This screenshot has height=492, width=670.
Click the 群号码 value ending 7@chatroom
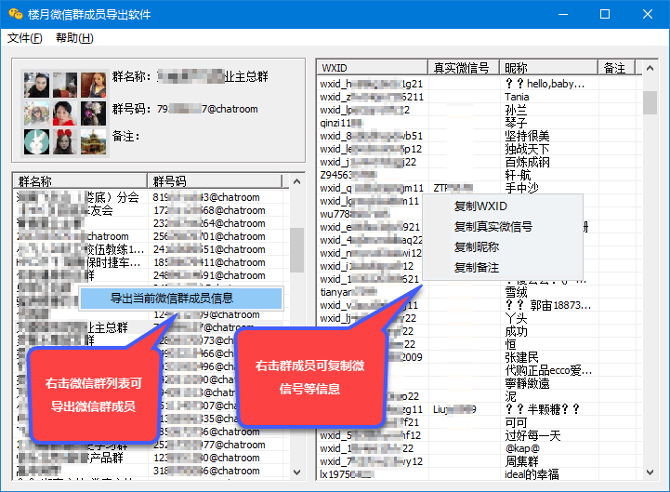207,109
